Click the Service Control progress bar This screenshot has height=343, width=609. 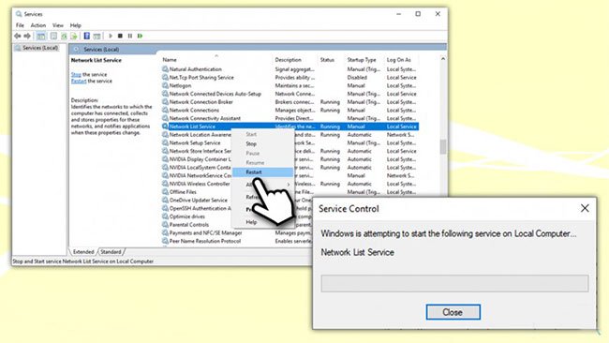click(454, 283)
